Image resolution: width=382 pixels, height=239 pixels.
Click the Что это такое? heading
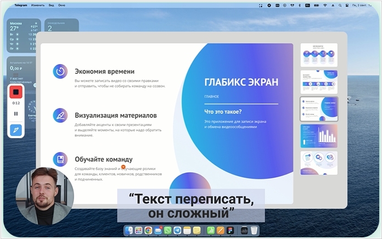coord(223,112)
